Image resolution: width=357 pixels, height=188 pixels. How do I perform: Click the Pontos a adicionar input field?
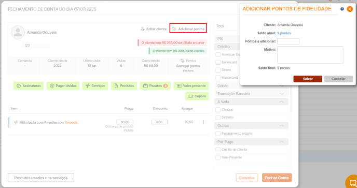point(288,41)
